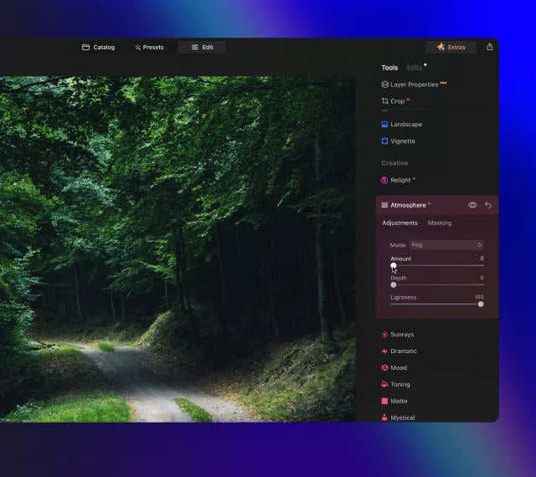Click the Mood tool icon
The width and height of the screenshot is (536, 477).
tap(384, 367)
